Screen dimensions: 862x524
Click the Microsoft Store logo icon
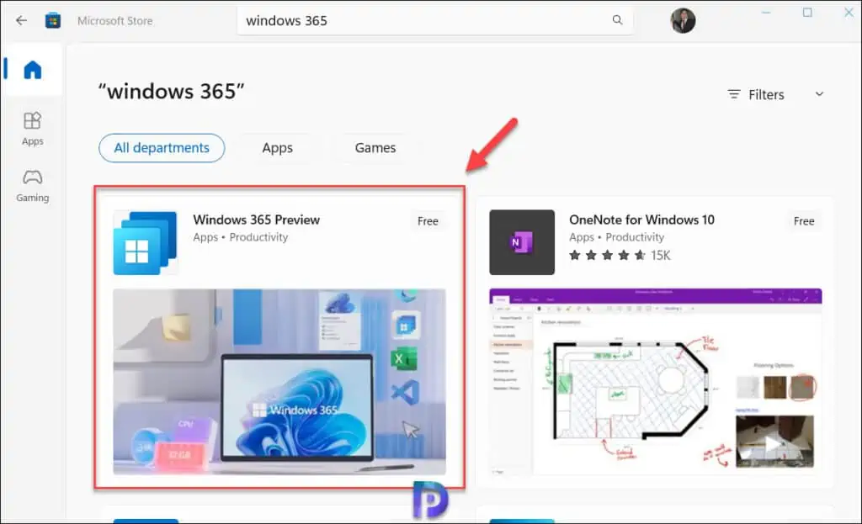coord(53,21)
